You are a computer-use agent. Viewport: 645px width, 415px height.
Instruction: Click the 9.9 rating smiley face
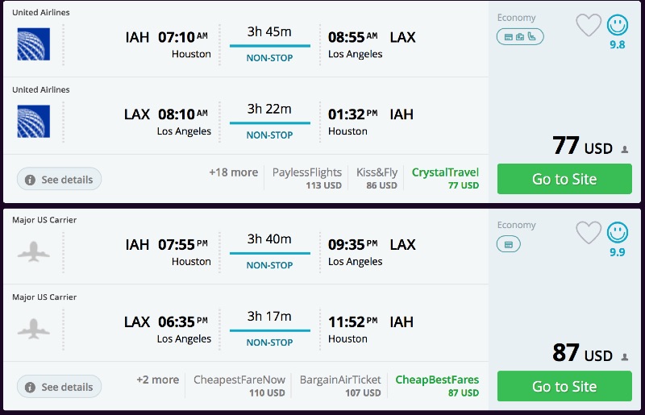click(618, 233)
